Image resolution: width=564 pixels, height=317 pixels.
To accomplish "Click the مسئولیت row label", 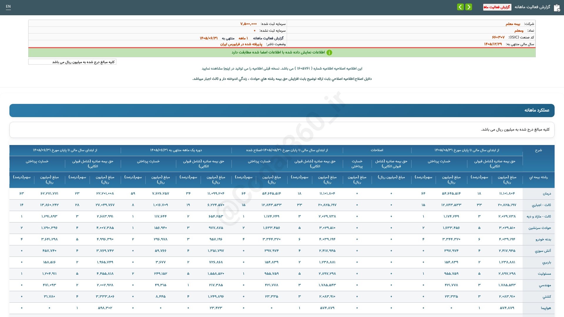I will point(544,274).
